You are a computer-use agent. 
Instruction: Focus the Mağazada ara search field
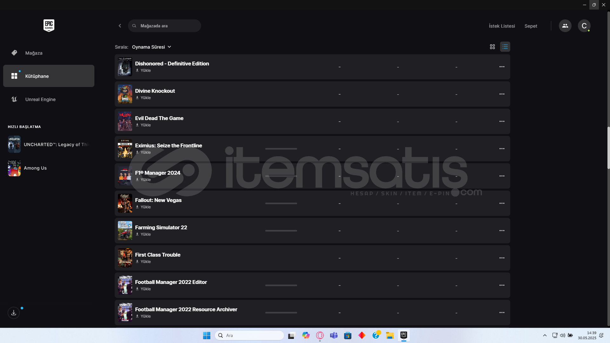tap(165, 26)
